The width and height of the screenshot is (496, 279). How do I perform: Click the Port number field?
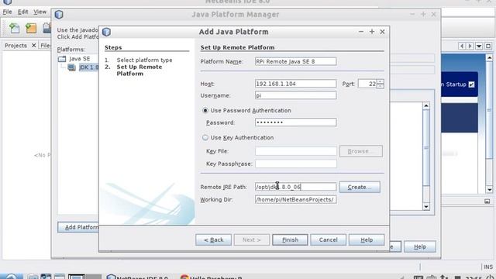coord(367,84)
